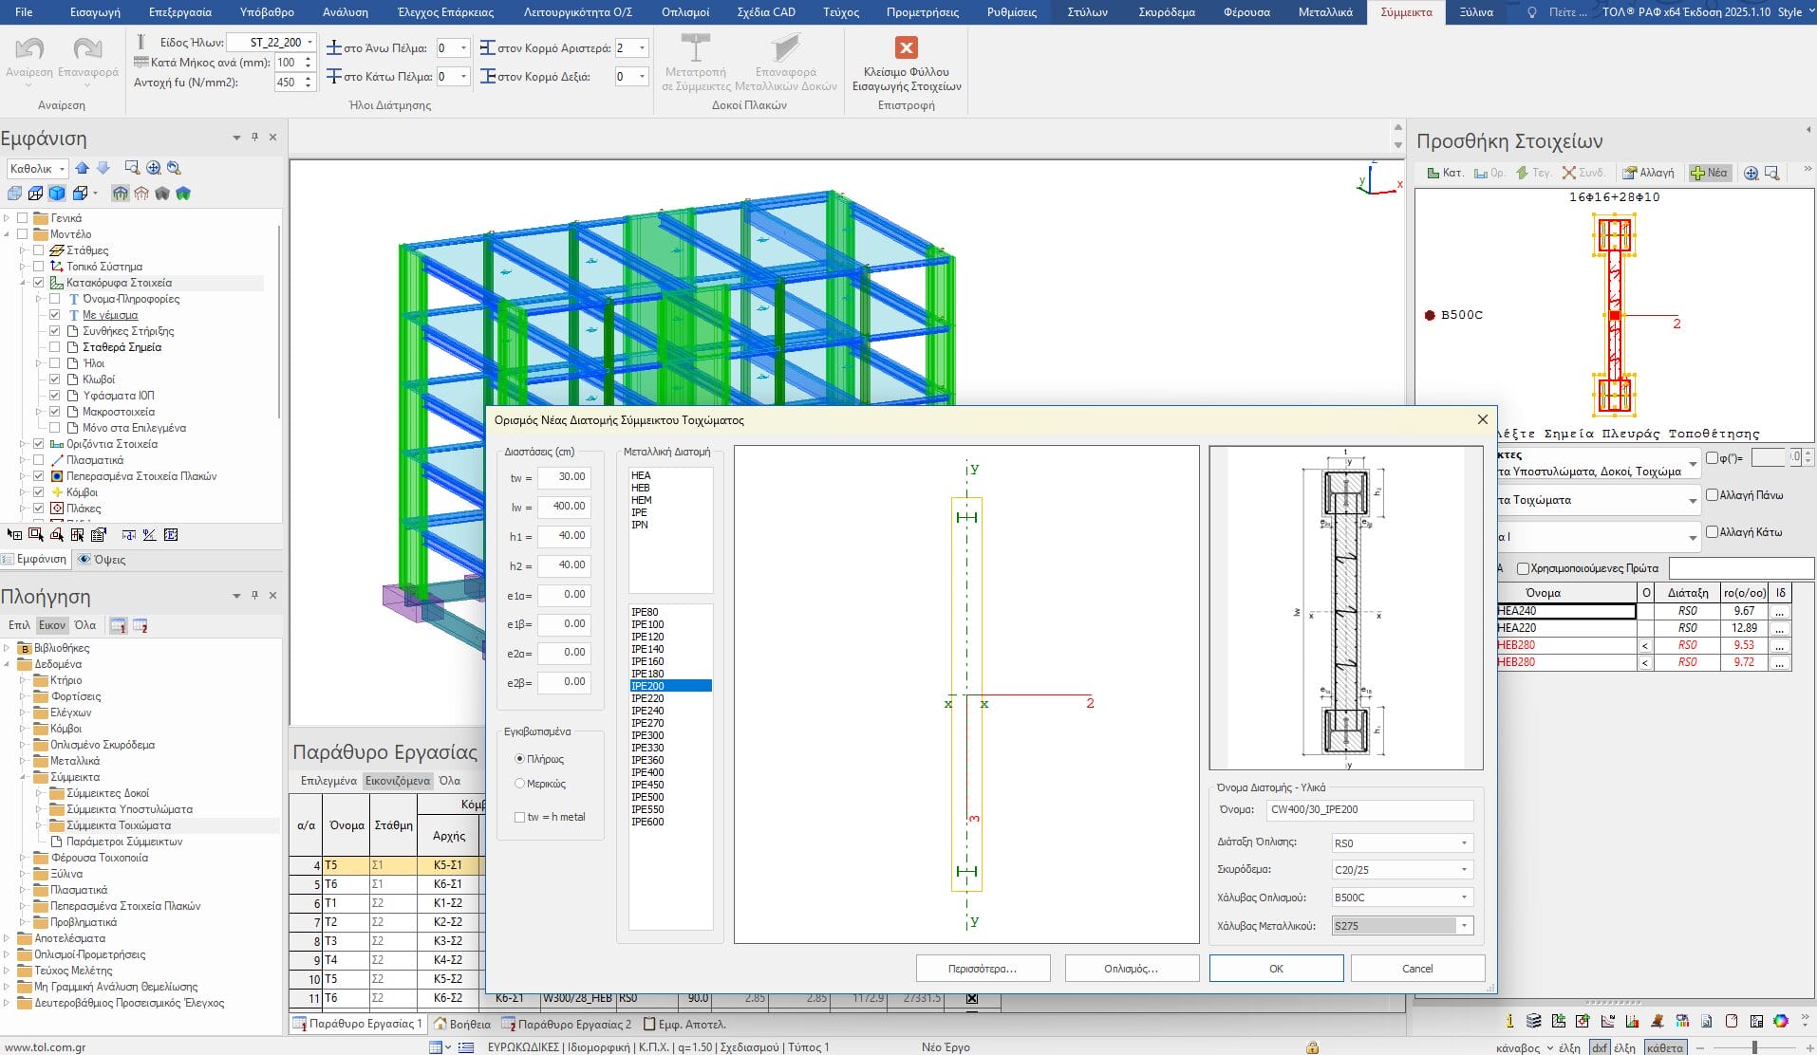Image resolution: width=1817 pixels, height=1055 pixels.
Task: Click the Redo (Επαναφορά) arrow icon
Action: 87,49
